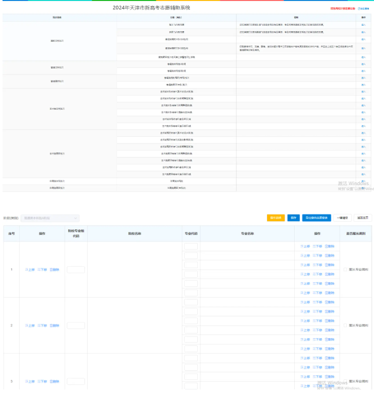Viewport: 374px width, 400px height.
Task: Check 服从专业调剂 for row 3
Action: point(345,381)
